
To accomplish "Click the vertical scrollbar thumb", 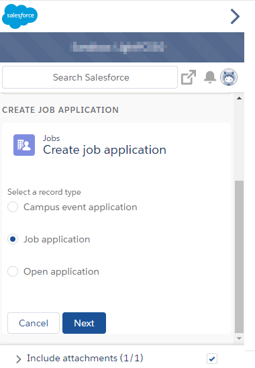I will point(240,257).
